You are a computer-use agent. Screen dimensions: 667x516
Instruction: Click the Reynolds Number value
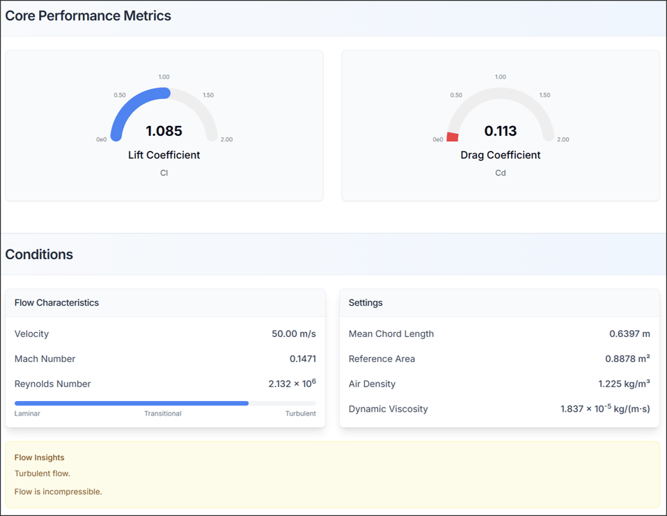pos(292,384)
